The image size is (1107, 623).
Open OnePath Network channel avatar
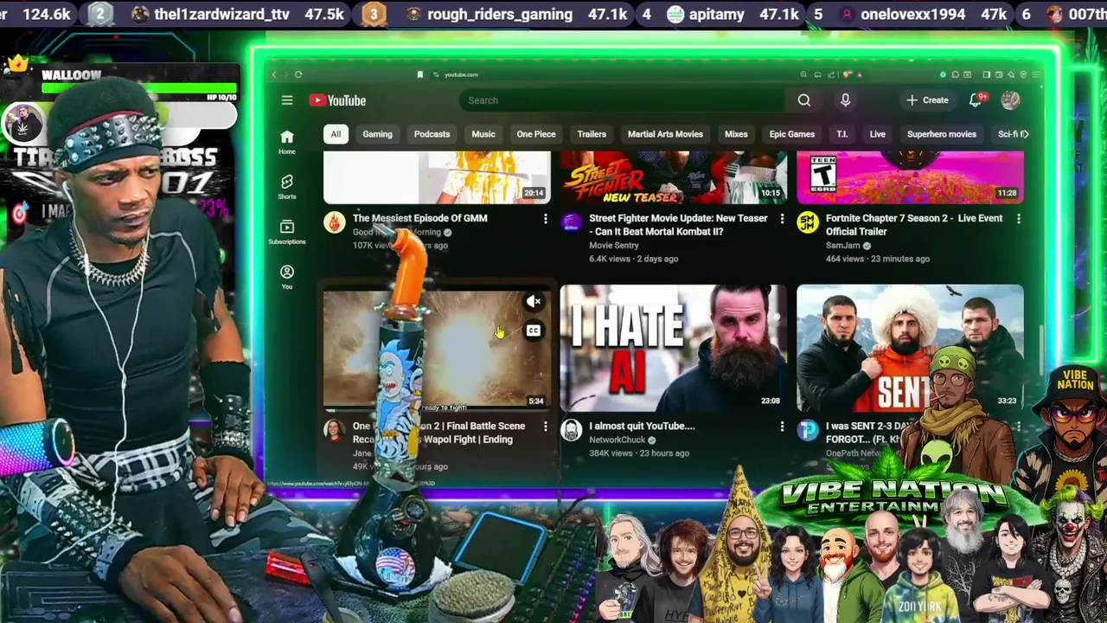(808, 429)
